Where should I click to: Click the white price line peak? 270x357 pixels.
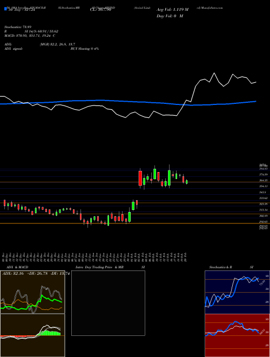click(214, 73)
